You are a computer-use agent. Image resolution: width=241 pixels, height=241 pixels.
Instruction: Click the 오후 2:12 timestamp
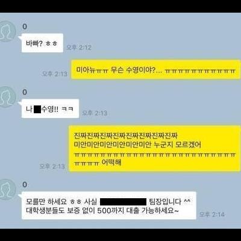79,48
